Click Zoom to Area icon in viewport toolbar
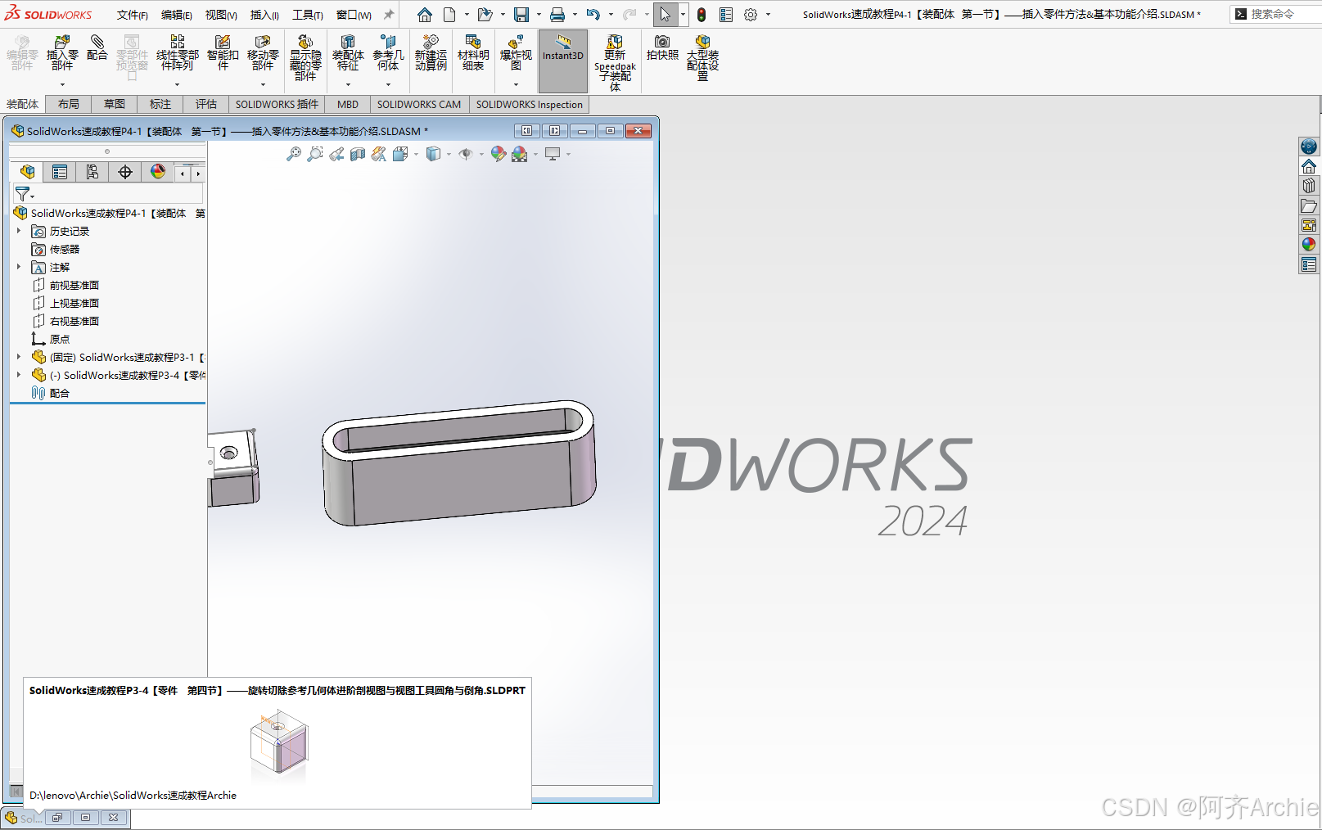Image resolution: width=1322 pixels, height=830 pixels. 315,154
